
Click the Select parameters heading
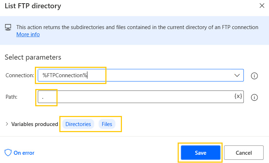(x=33, y=57)
